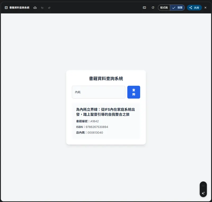Click the undo arrow icon
Viewport: 212px width, 202px height.
42,8
